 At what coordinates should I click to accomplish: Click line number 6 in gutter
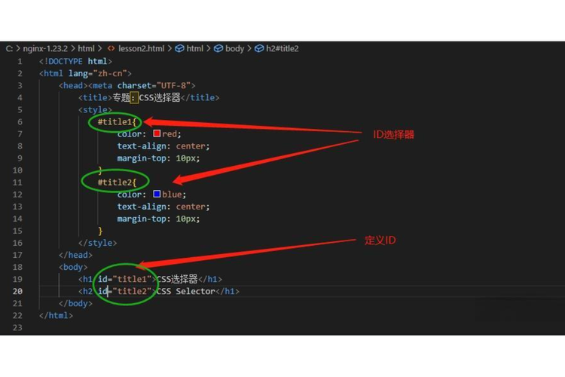point(20,121)
